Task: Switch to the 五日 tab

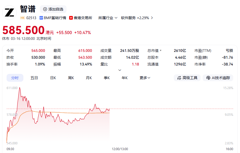Action: [34, 78]
